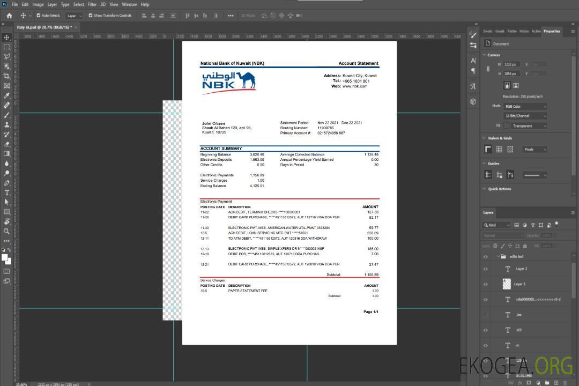Screen dimensions: 579x386
Task: Open the Brush Settings panel icon
Action: click(x=473, y=35)
